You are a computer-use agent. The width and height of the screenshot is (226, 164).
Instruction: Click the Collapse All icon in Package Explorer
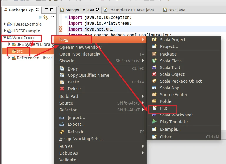40,17
